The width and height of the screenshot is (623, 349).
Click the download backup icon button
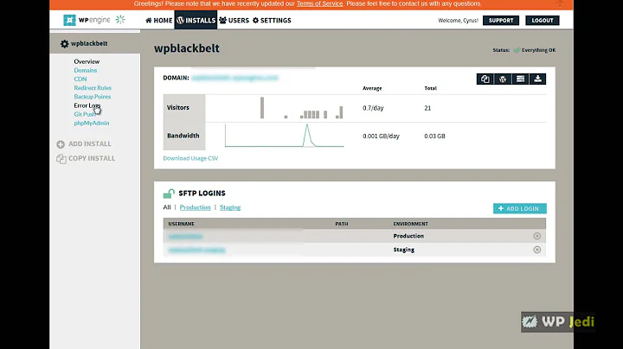[x=537, y=79]
